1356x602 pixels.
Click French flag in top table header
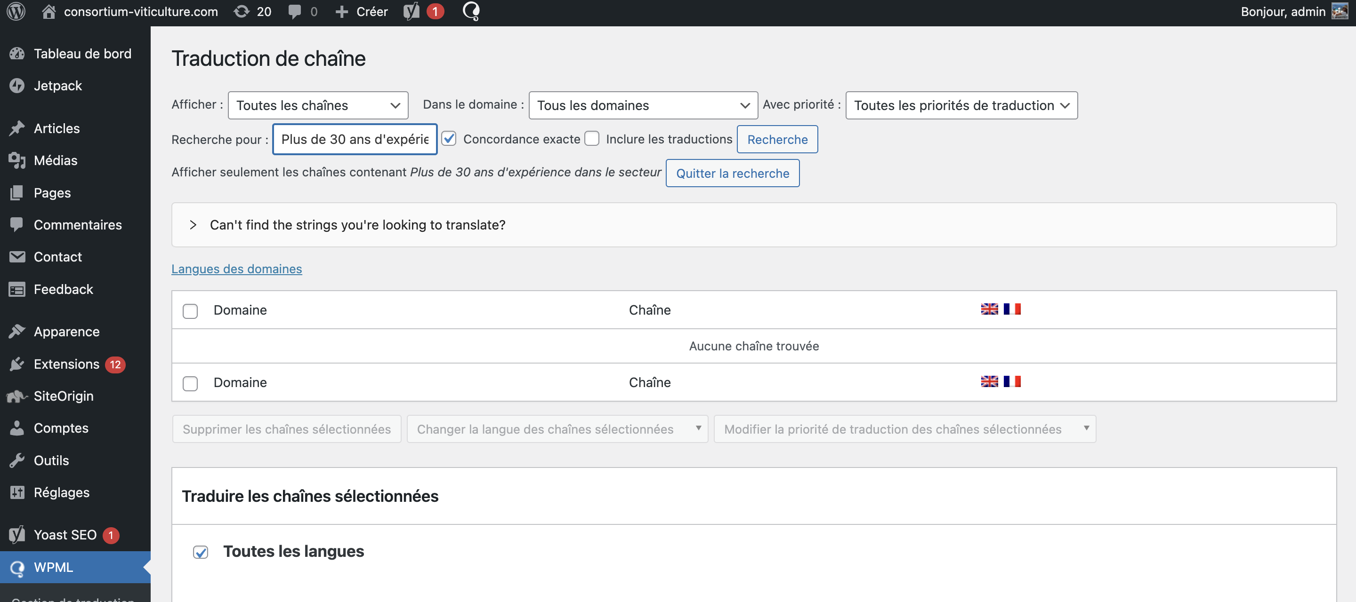[1012, 309]
